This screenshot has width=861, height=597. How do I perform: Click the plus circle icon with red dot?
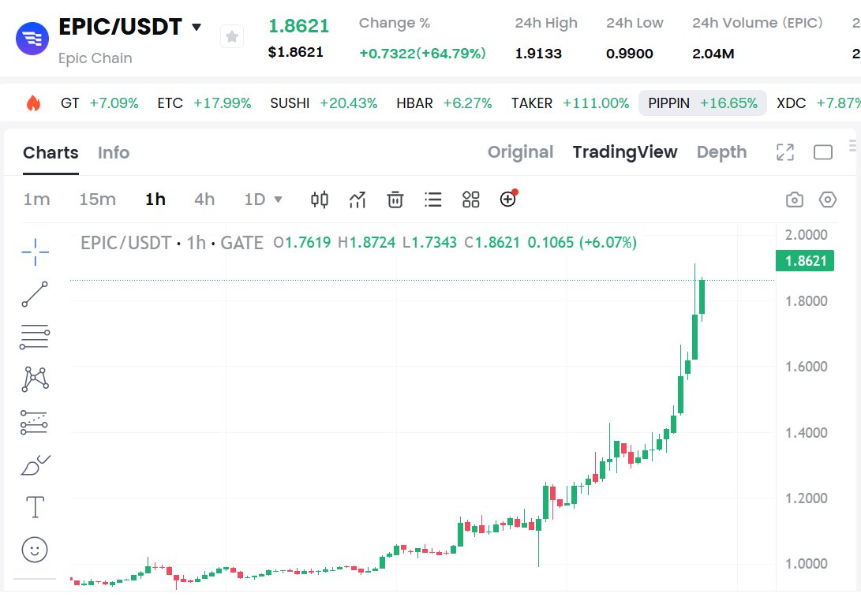[508, 199]
